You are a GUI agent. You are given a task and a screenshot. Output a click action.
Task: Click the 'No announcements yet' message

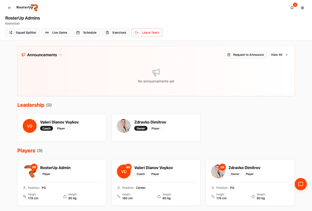click(x=156, y=81)
